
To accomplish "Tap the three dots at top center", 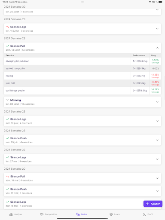I will click(82, 2).
